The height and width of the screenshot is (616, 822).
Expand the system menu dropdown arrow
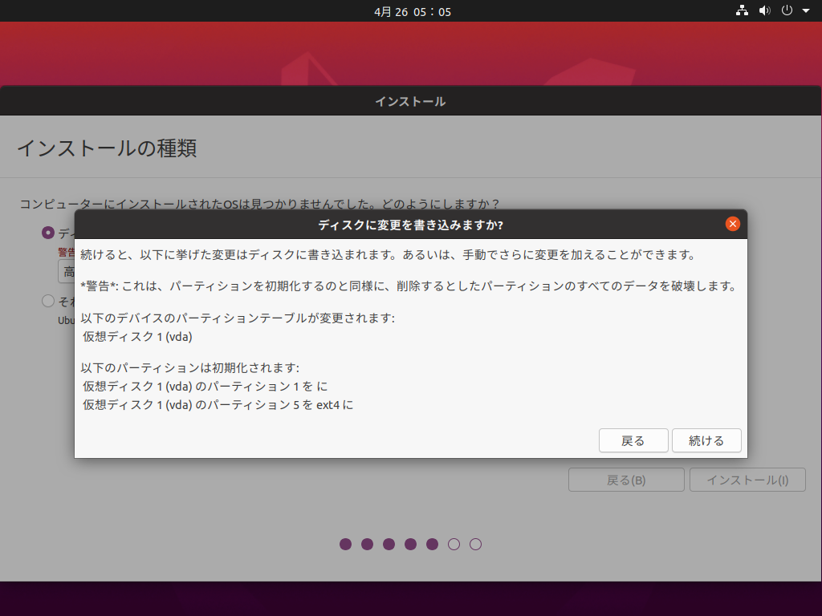(x=806, y=10)
